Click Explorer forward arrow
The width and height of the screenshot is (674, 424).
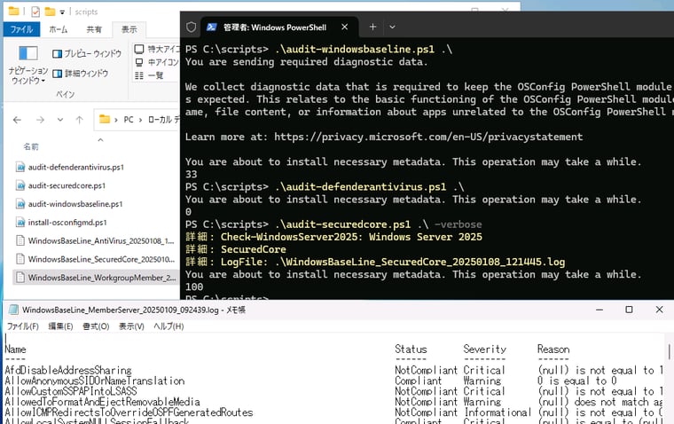(40, 120)
